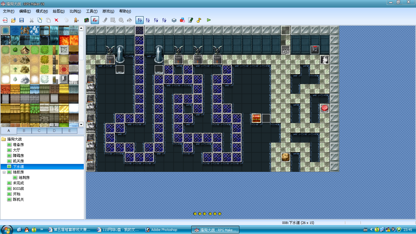Save the project with the floppy disk icon
Image resolution: width=416 pixels, height=234 pixels.
pos(22,20)
